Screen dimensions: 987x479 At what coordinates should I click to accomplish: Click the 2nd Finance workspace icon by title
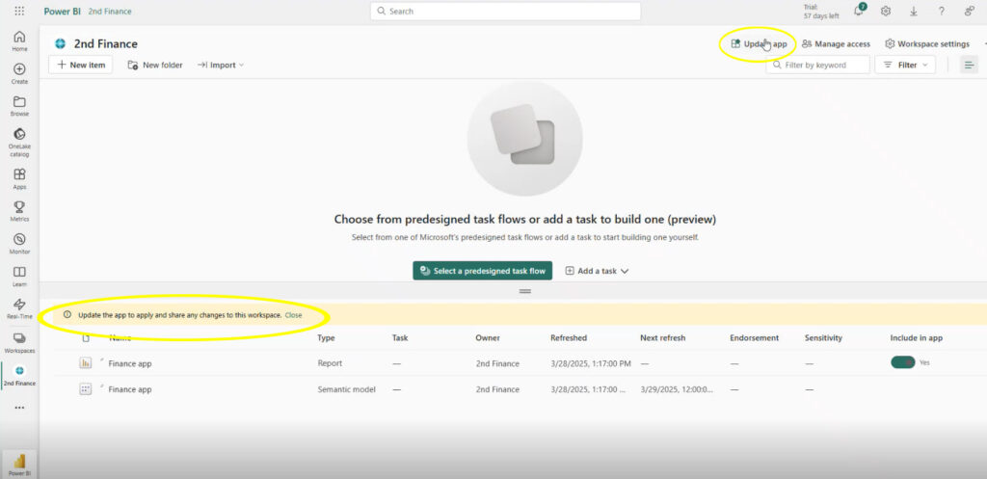coord(61,43)
